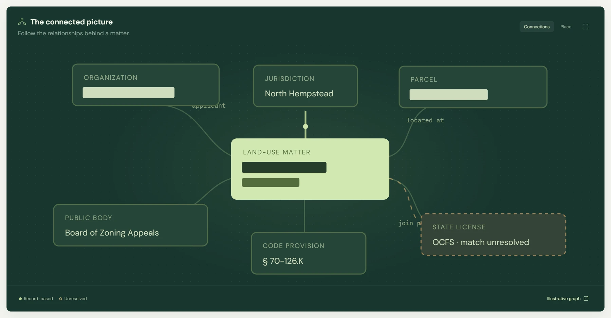Viewport: 611px width, 318px height.
Task: Click the "Follow the relationships behind a matter." subtitle
Action: [74, 33]
